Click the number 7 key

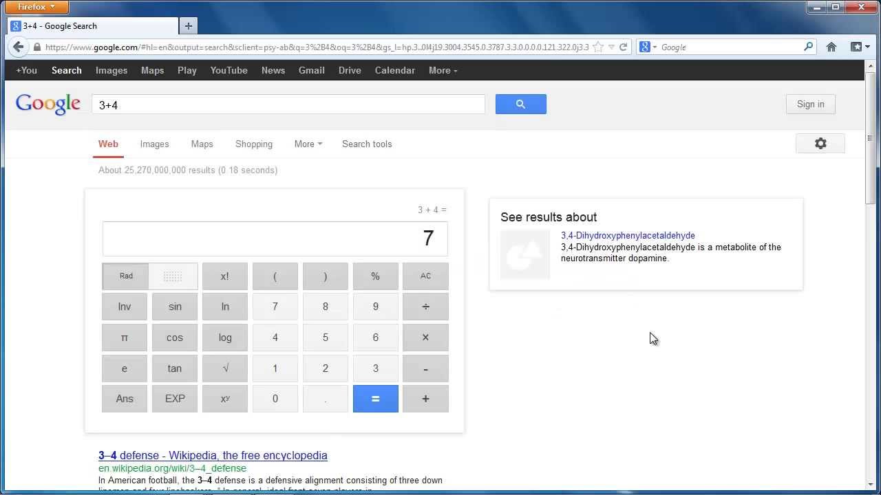point(275,307)
